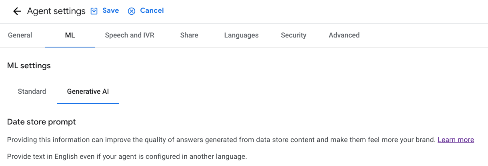
Task: Open the Learn more link
Action: click(456, 140)
